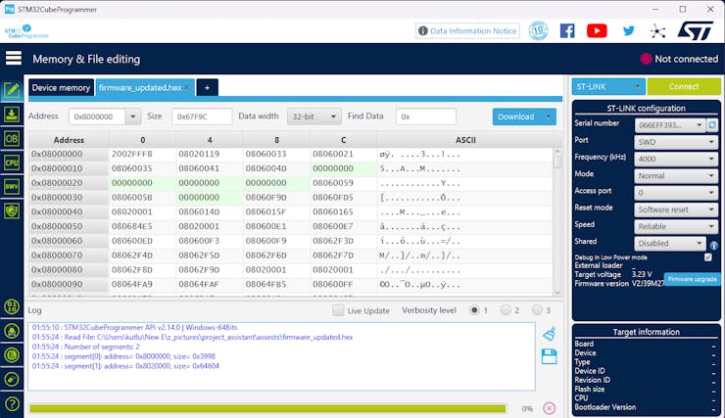
Task: Open the security shield sidebar icon
Action: tap(12, 211)
